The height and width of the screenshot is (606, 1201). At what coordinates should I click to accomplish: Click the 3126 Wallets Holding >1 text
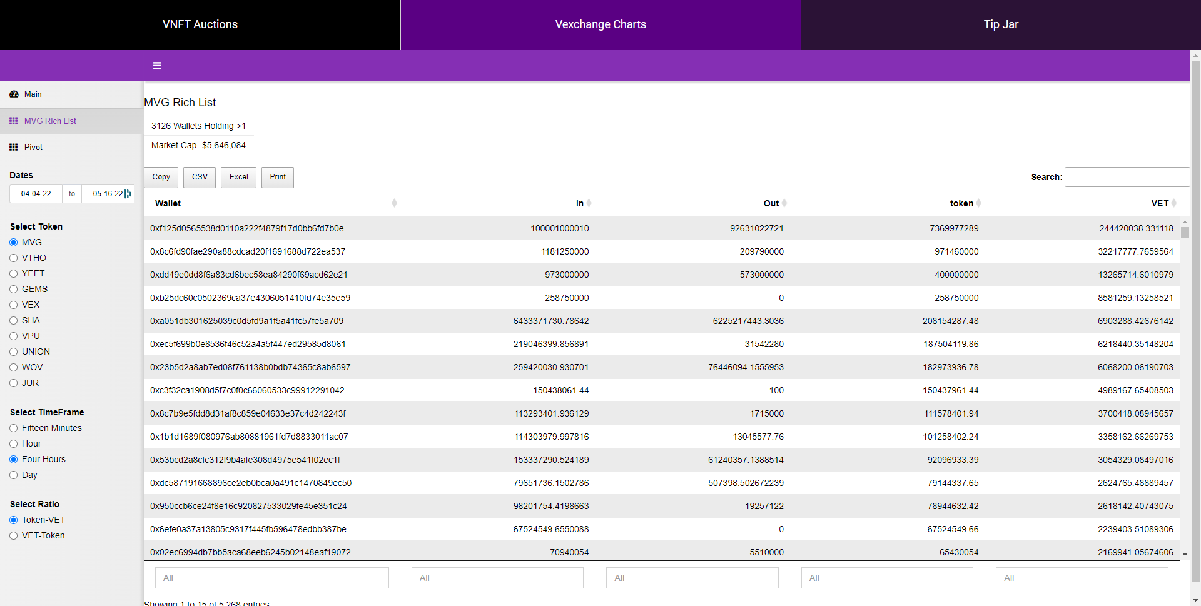[x=198, y=126]
